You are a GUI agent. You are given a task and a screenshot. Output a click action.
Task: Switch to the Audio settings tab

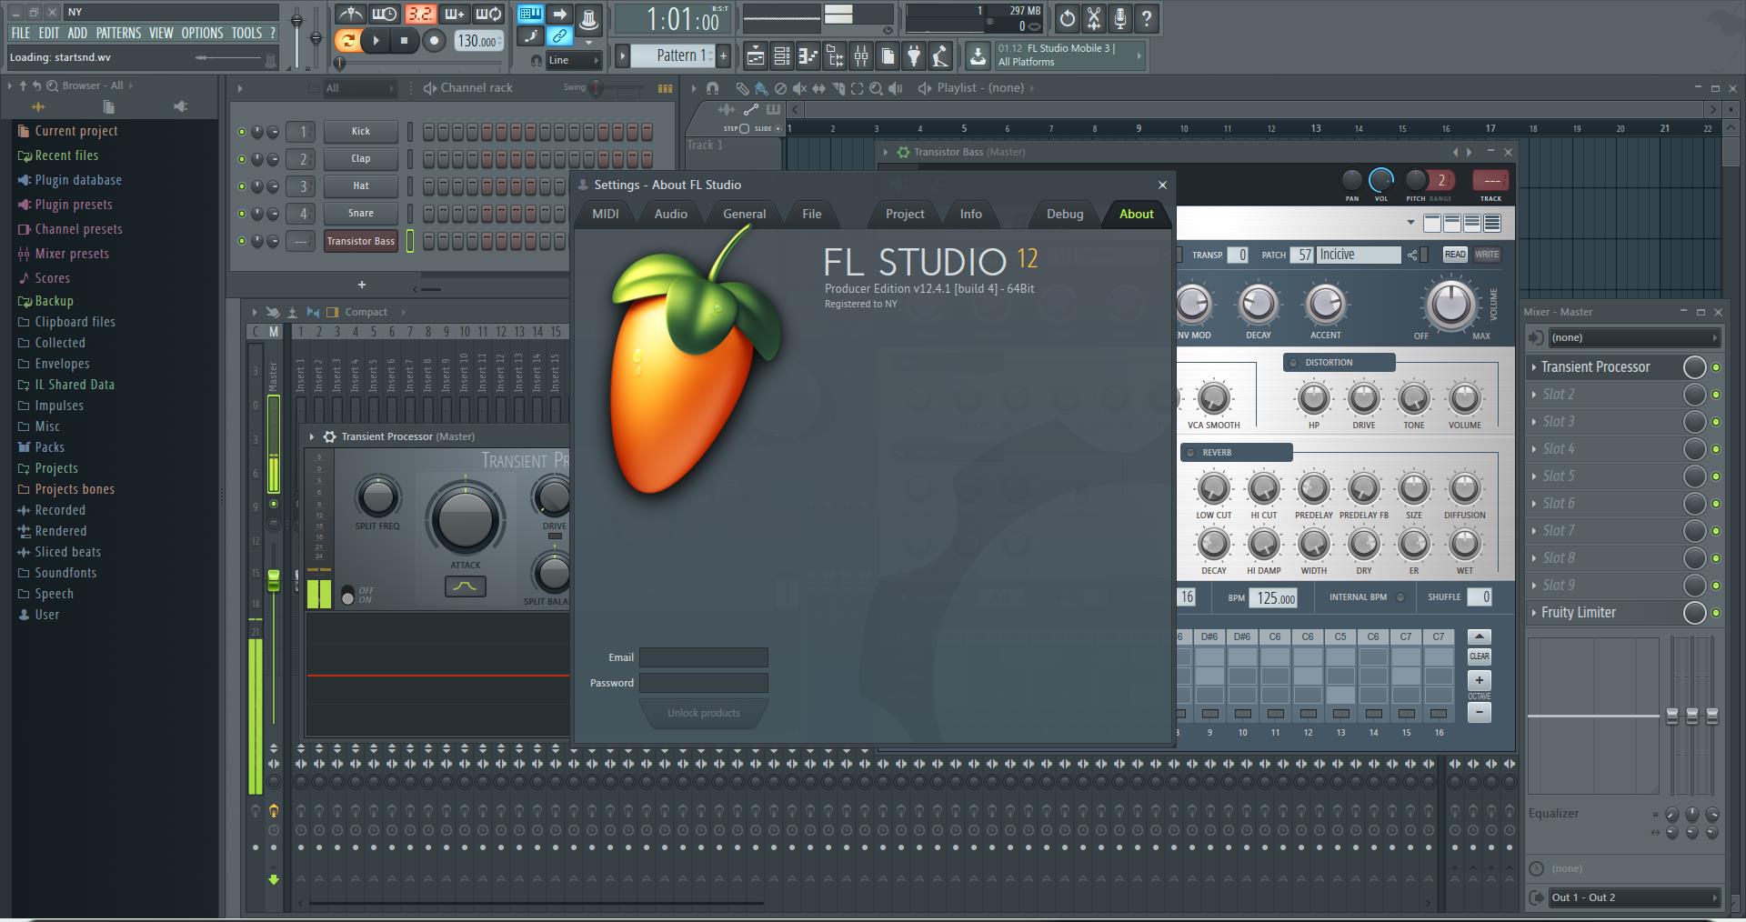671,214
